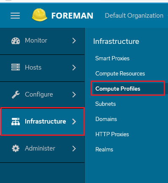Open the Realms page
168x183 pixels.
click(x=104, y=149)
